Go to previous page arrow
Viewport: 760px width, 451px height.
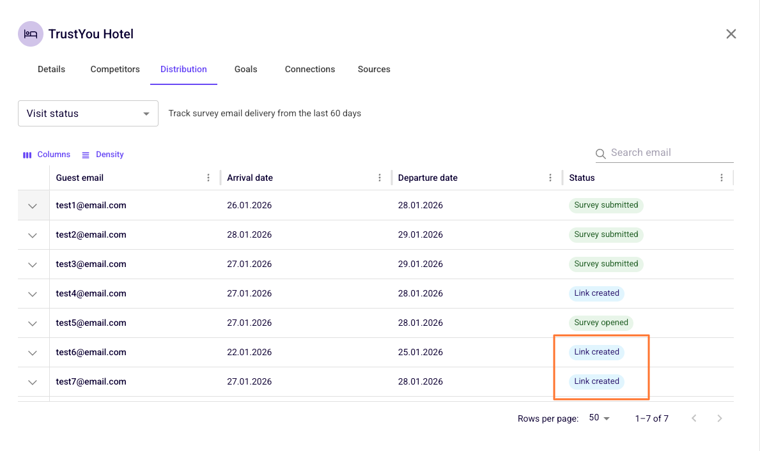click(x=694, y=418)
